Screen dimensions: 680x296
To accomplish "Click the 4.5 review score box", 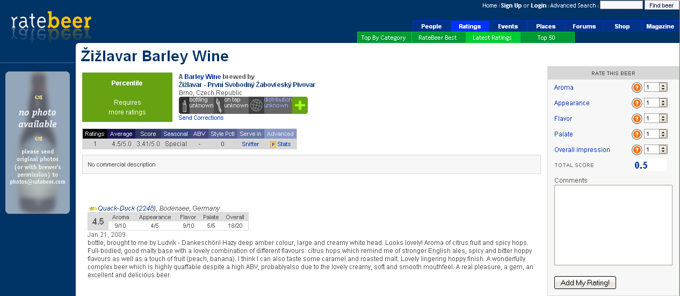I will click(98, 221).
